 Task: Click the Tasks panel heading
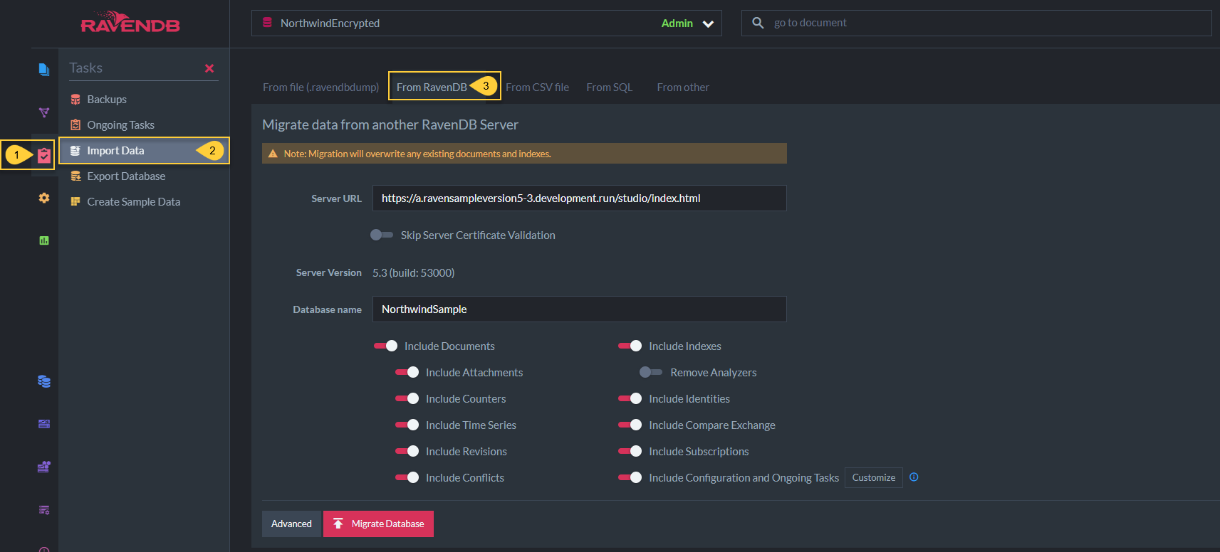[x=86, y=68]
